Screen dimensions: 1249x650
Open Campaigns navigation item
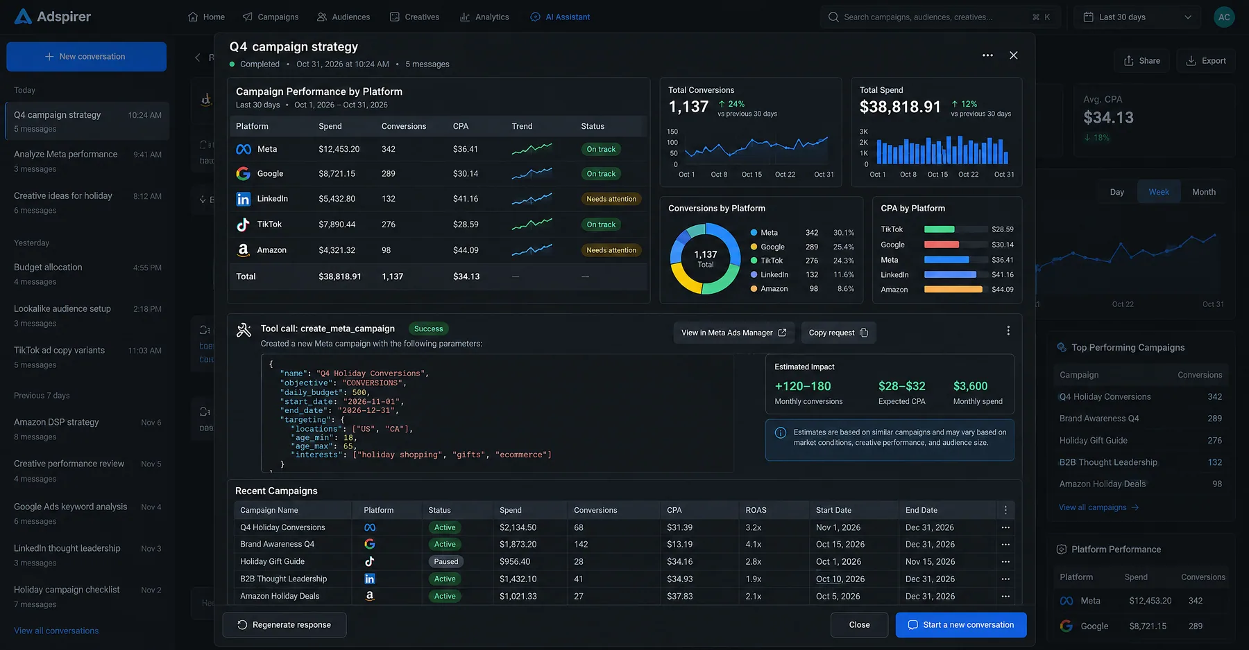[271, 17]
